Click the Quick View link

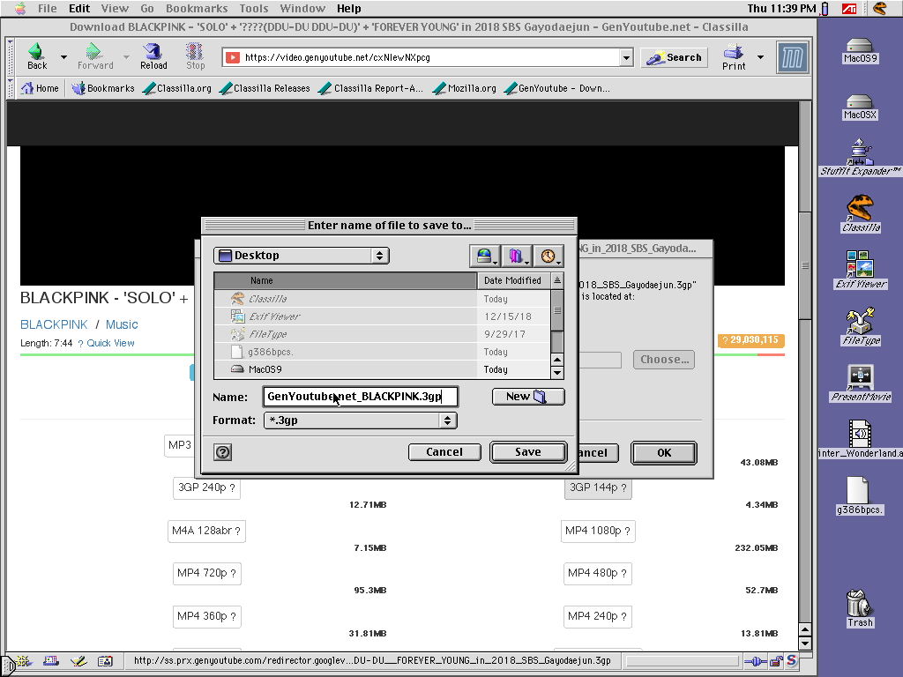[x=110, y=343]
